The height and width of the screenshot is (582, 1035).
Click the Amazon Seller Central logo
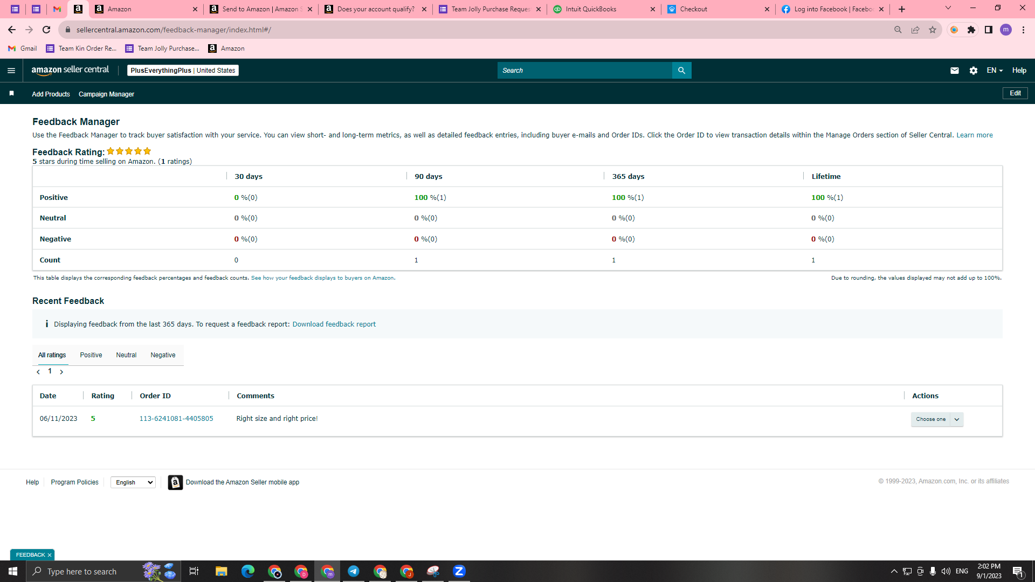(70, 70)
